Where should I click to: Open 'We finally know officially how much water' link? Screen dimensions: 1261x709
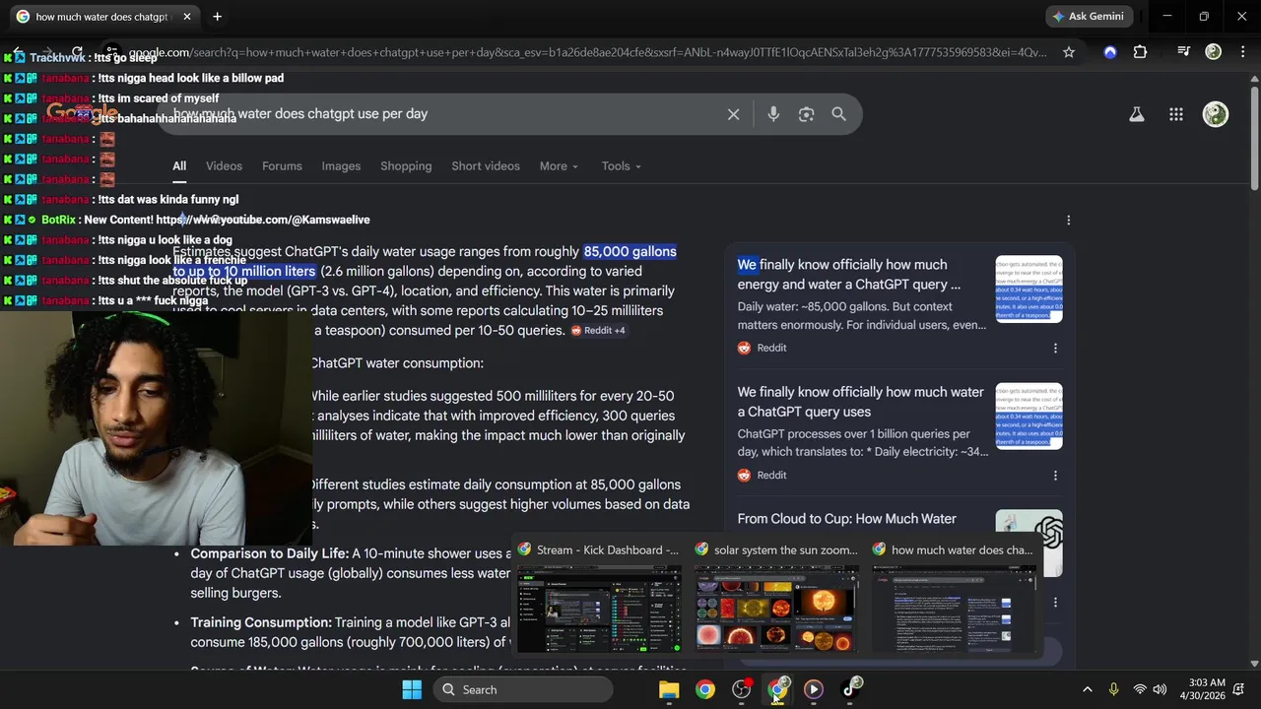861,402
